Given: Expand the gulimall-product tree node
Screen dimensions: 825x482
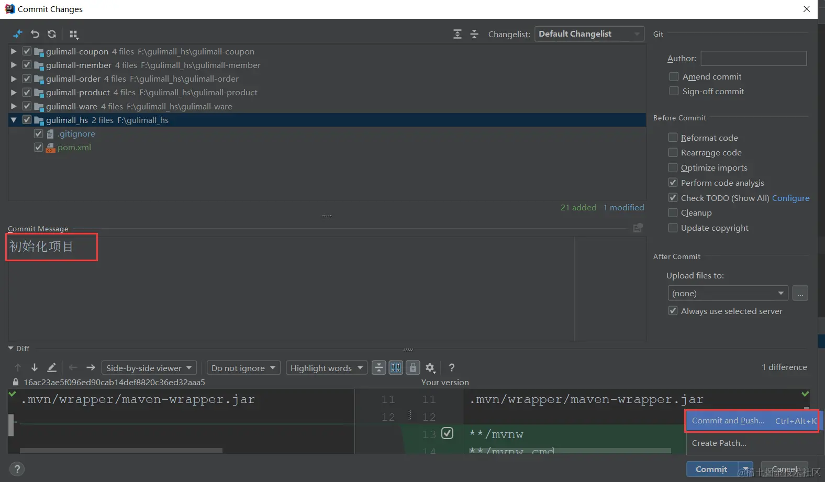Looking at the screenshot, I should point(14,92).
